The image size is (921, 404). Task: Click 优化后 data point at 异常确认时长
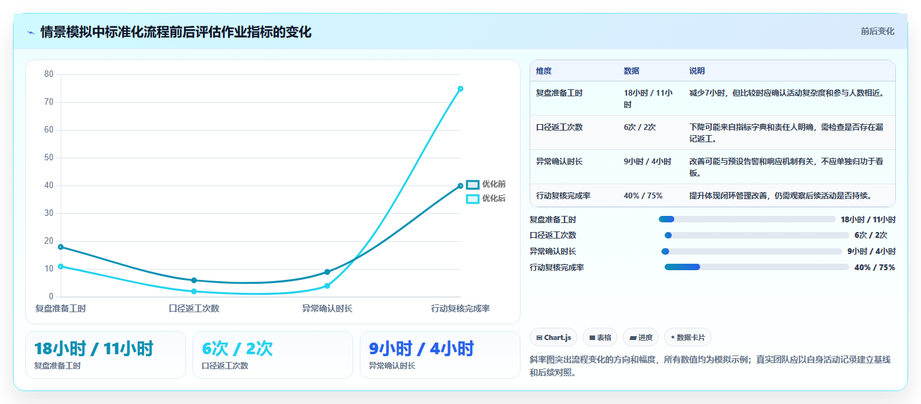click(327, 286)
